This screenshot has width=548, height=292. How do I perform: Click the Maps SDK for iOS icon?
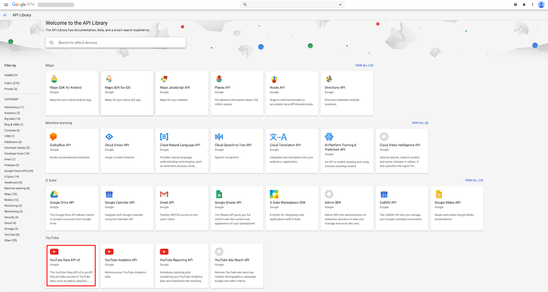(109, 79)
